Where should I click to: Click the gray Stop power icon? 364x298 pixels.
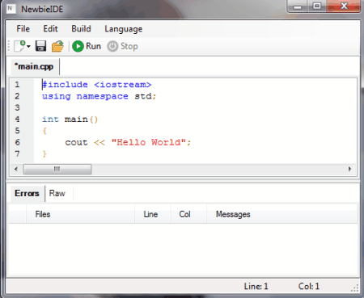(112, 46)
